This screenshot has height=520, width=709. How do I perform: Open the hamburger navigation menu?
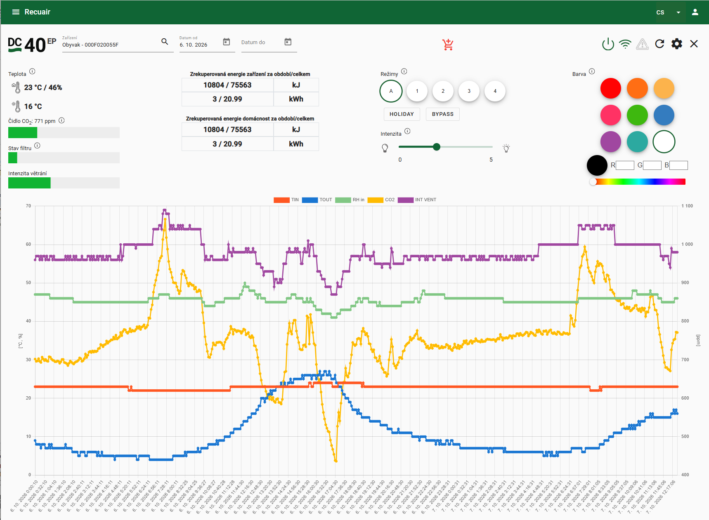click(16, 12)
